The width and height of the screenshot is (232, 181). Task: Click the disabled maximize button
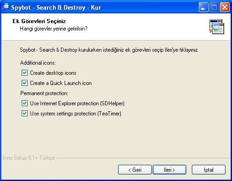[x=214, y=7]
